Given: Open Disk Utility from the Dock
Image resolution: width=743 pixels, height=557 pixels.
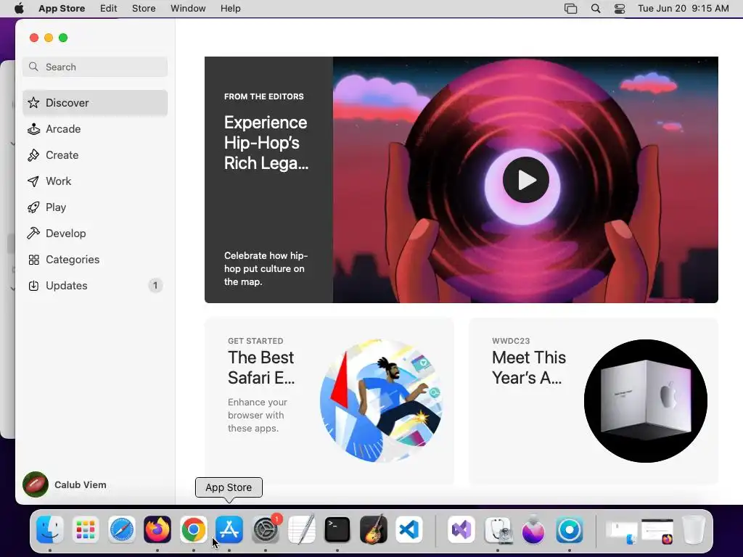Looking at the screenshot, I should coord(498,529).
